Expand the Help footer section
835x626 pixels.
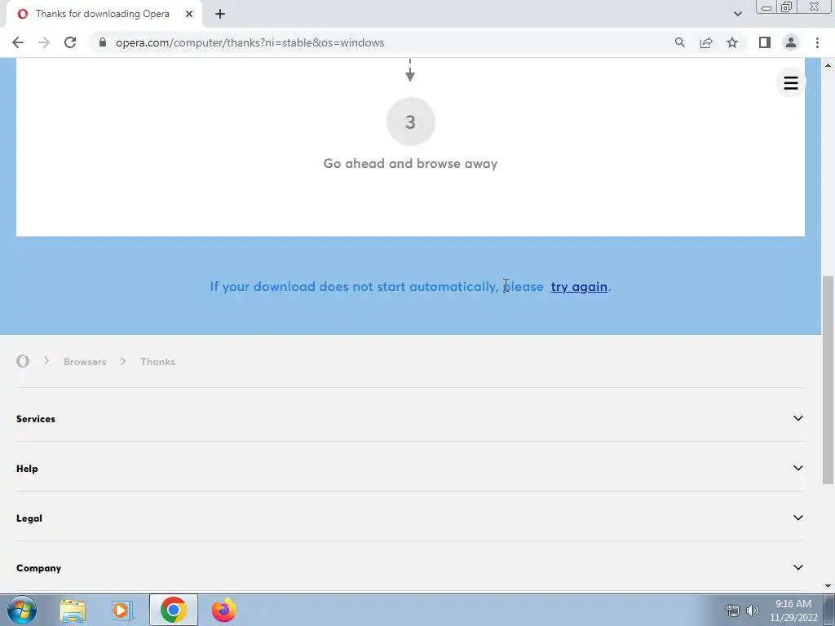click(x=797, y=469)
